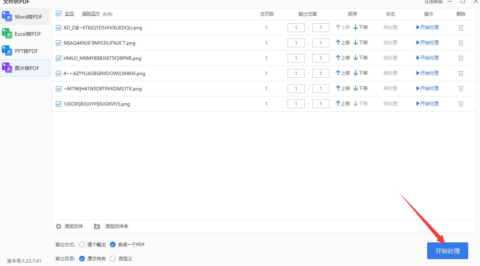
Task: Move HMLO_M6MYB file up with 上移 arrow
Action: tap(342, 58)
